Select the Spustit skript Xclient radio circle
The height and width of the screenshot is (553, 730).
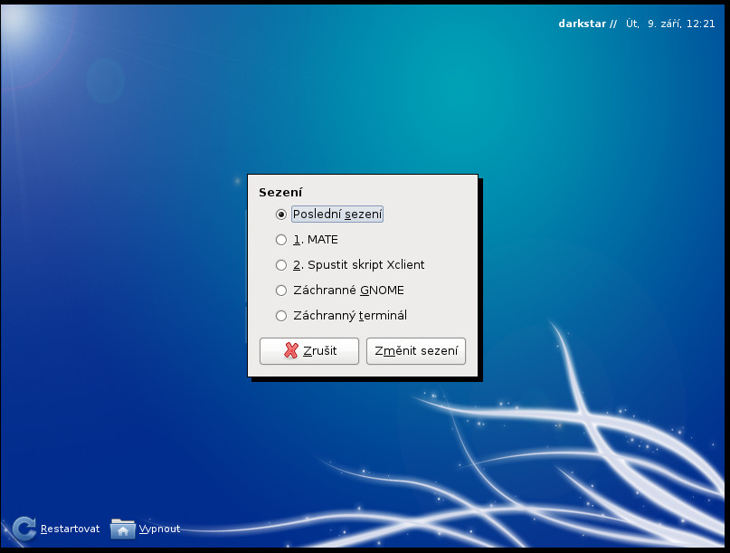pyautogui.click(x=280, y=265)
